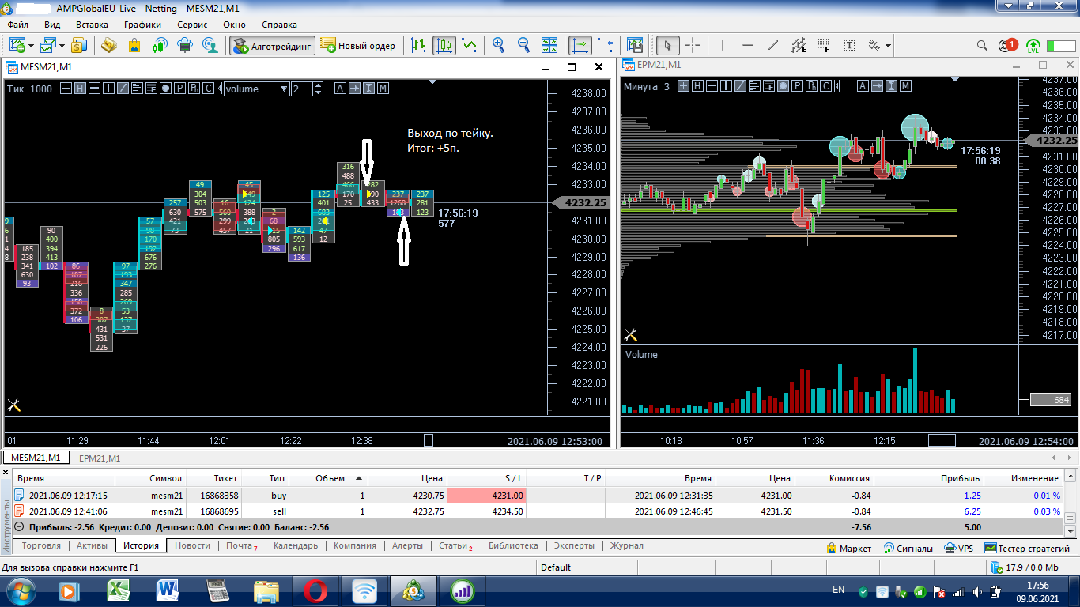Click the 'Новый ордер' toolbar button
Screen dimensions: 1080x607
click(x=358, y=45)
